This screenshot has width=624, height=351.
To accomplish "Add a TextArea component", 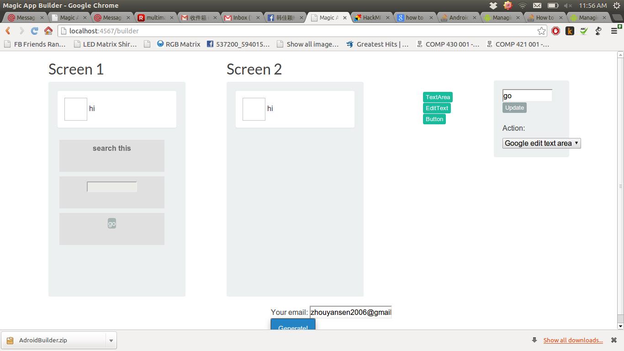I will coord(438,97).
